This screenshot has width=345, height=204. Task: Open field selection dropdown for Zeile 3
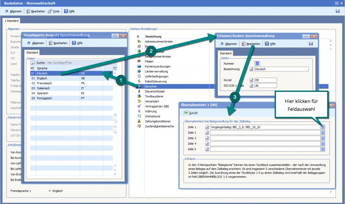click(x=322, y=138)
